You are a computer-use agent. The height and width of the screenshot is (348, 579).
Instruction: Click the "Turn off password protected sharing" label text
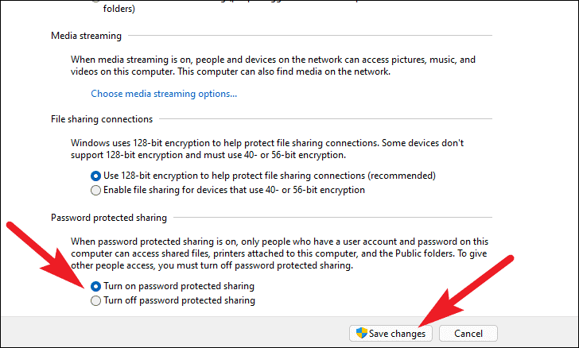(180, 300)
